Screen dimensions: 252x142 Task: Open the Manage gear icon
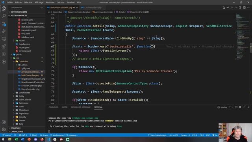click(4, 129)
